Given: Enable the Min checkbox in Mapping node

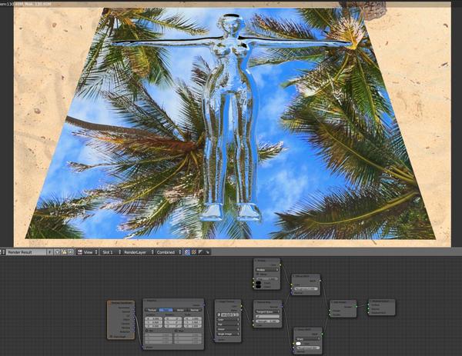Looking at the screenshot, I should click(x=147, y=331).
